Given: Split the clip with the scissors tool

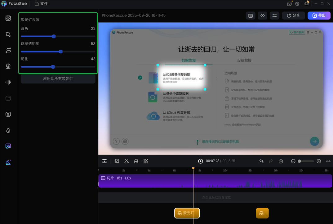Looking at the screenshot, I should tap(127, 161).
